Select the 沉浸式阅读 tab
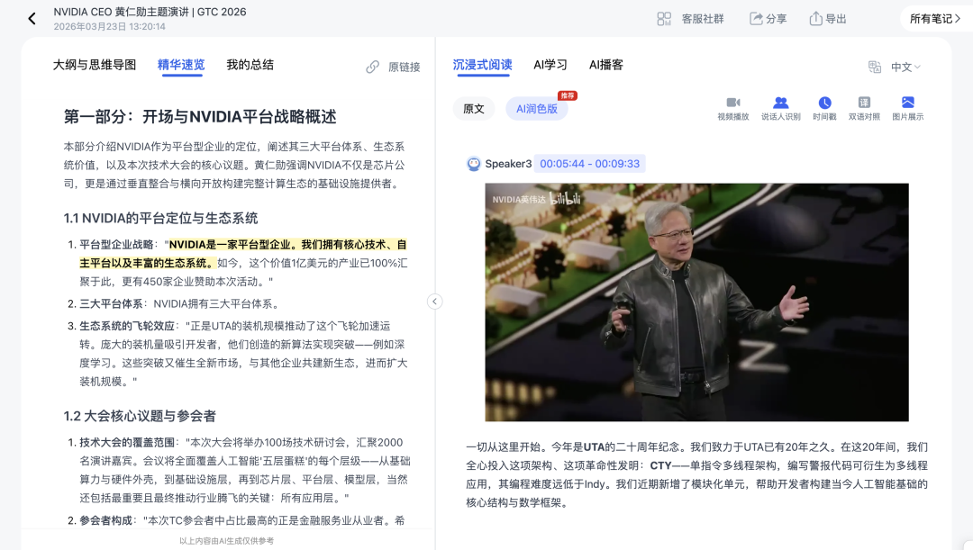 pos(482,65)
